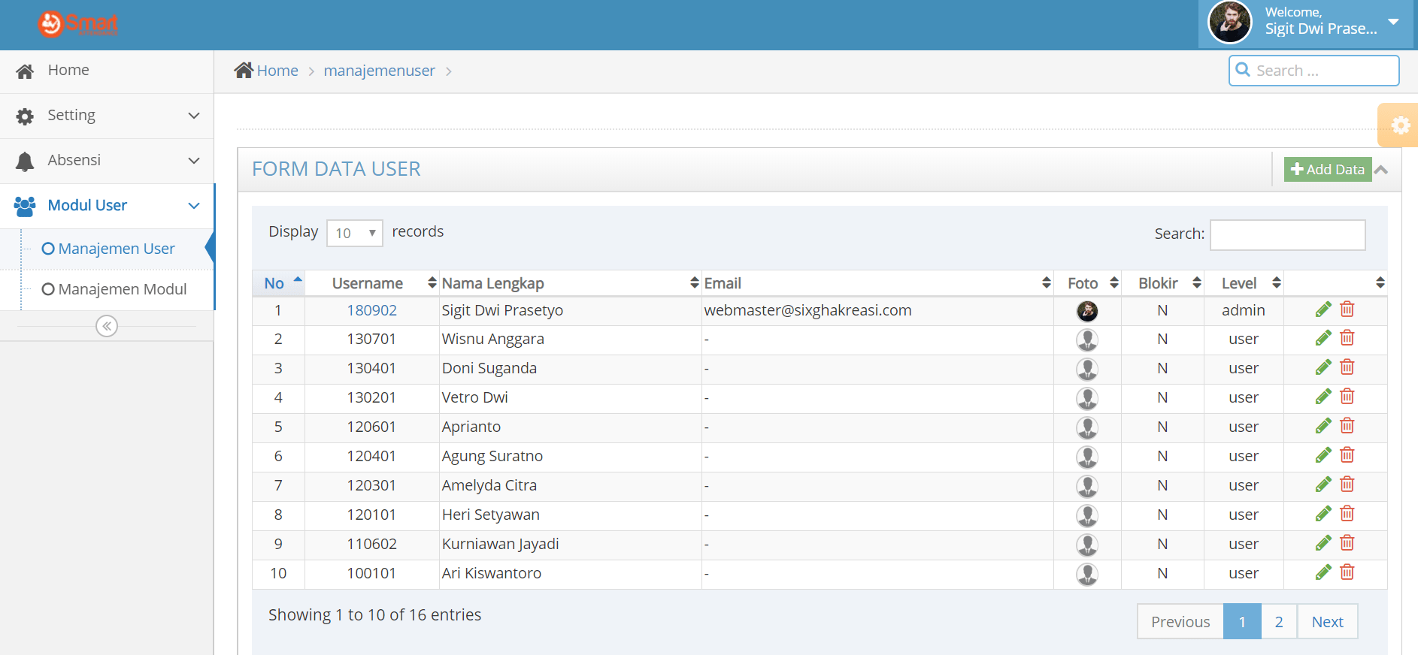
Task: Delete Agung Suratno via trash icon
Action: tap(1347, 456)
